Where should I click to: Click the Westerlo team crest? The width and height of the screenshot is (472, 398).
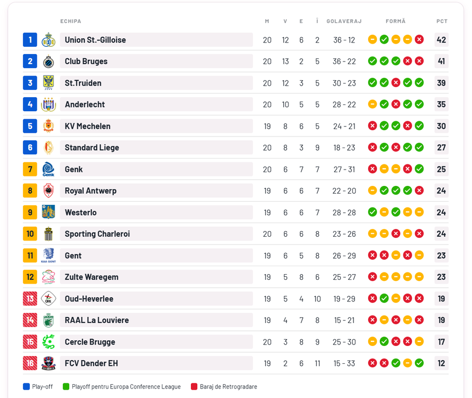pos(48,212)
